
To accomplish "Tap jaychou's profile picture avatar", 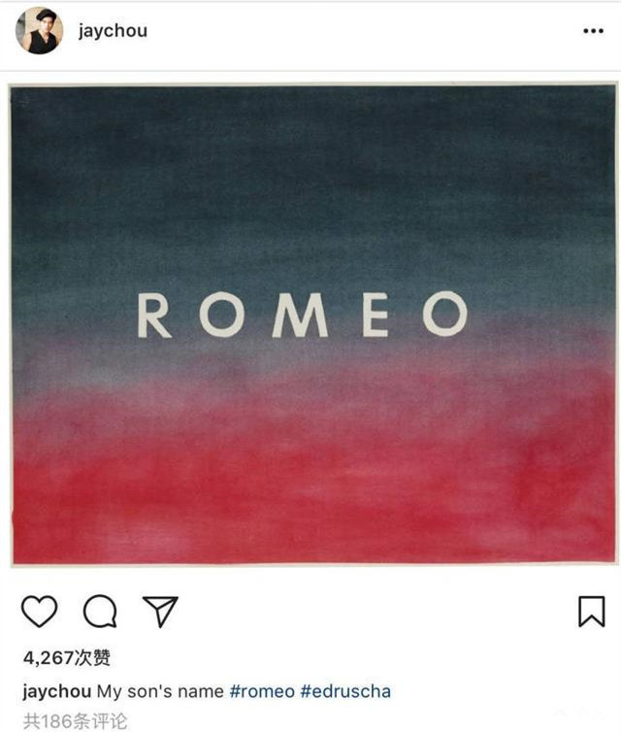I will [39, 30].
